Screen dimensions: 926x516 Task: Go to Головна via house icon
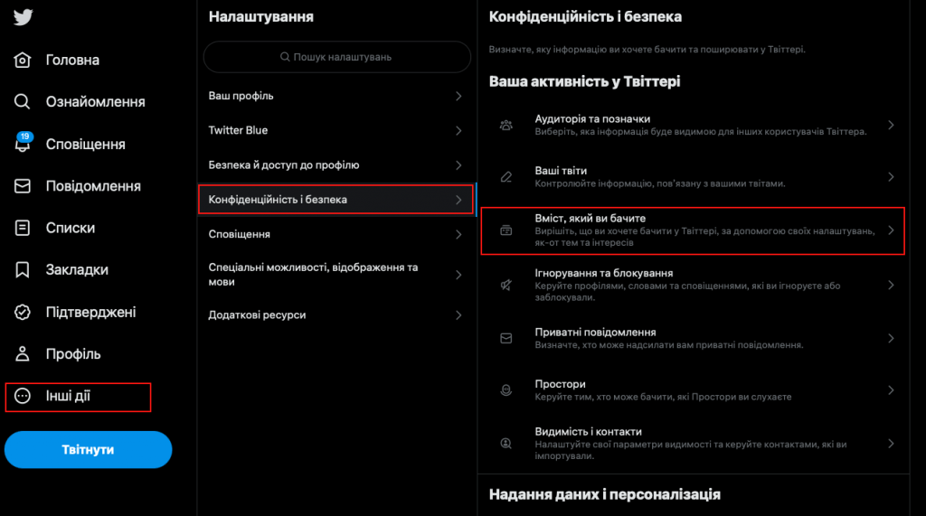23,60
